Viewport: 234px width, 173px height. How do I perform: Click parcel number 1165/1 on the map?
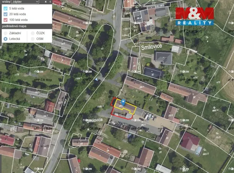click(x=100, y=106)
